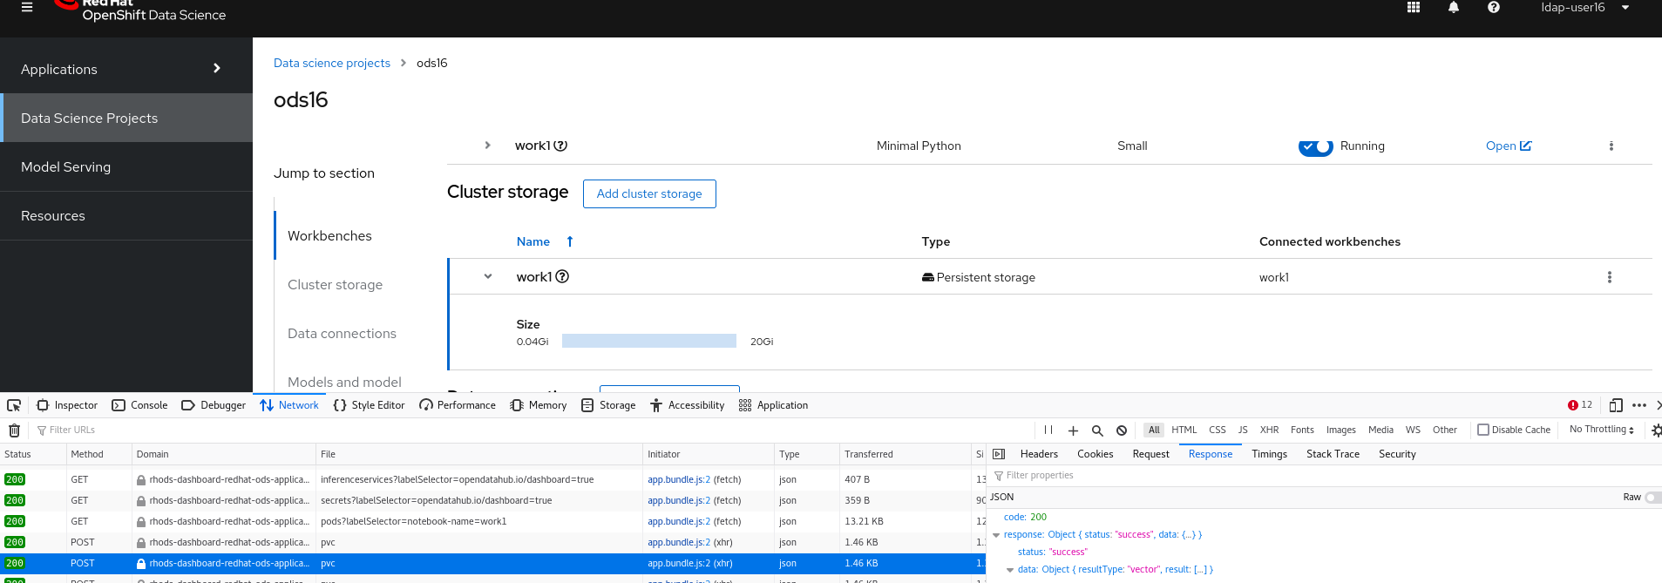This screenshot has width=1662, height=583.
Task: Switch to the Application tab
Action: point(773,405)
